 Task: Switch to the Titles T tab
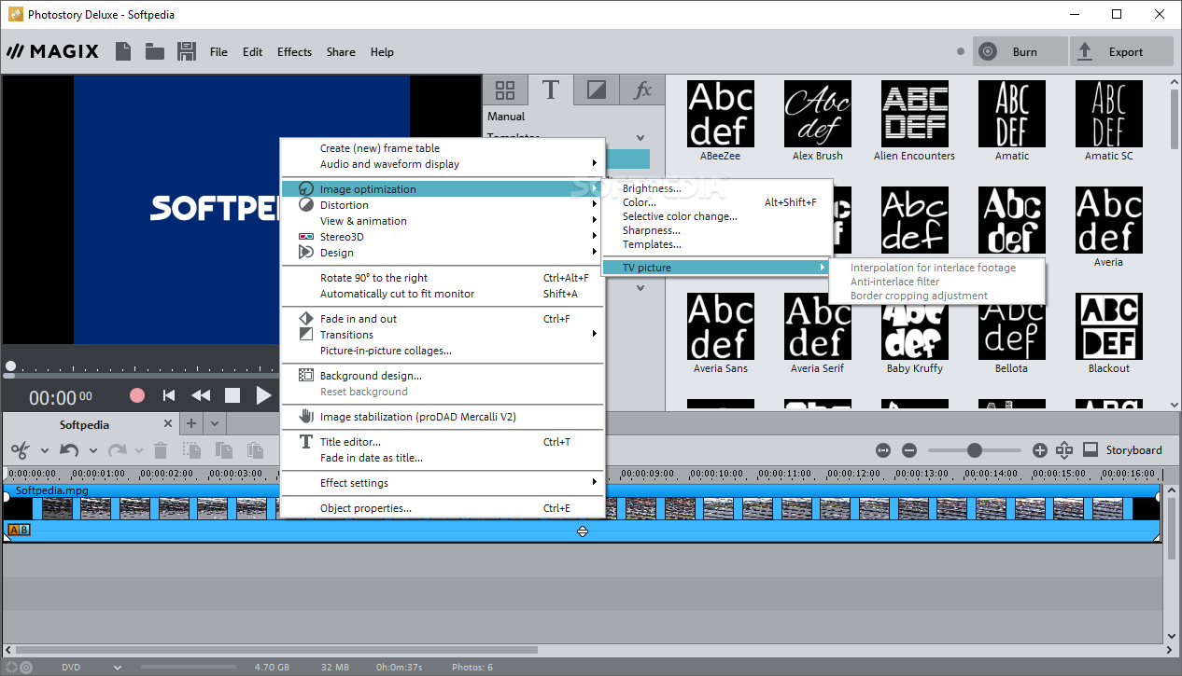(551, 90)
